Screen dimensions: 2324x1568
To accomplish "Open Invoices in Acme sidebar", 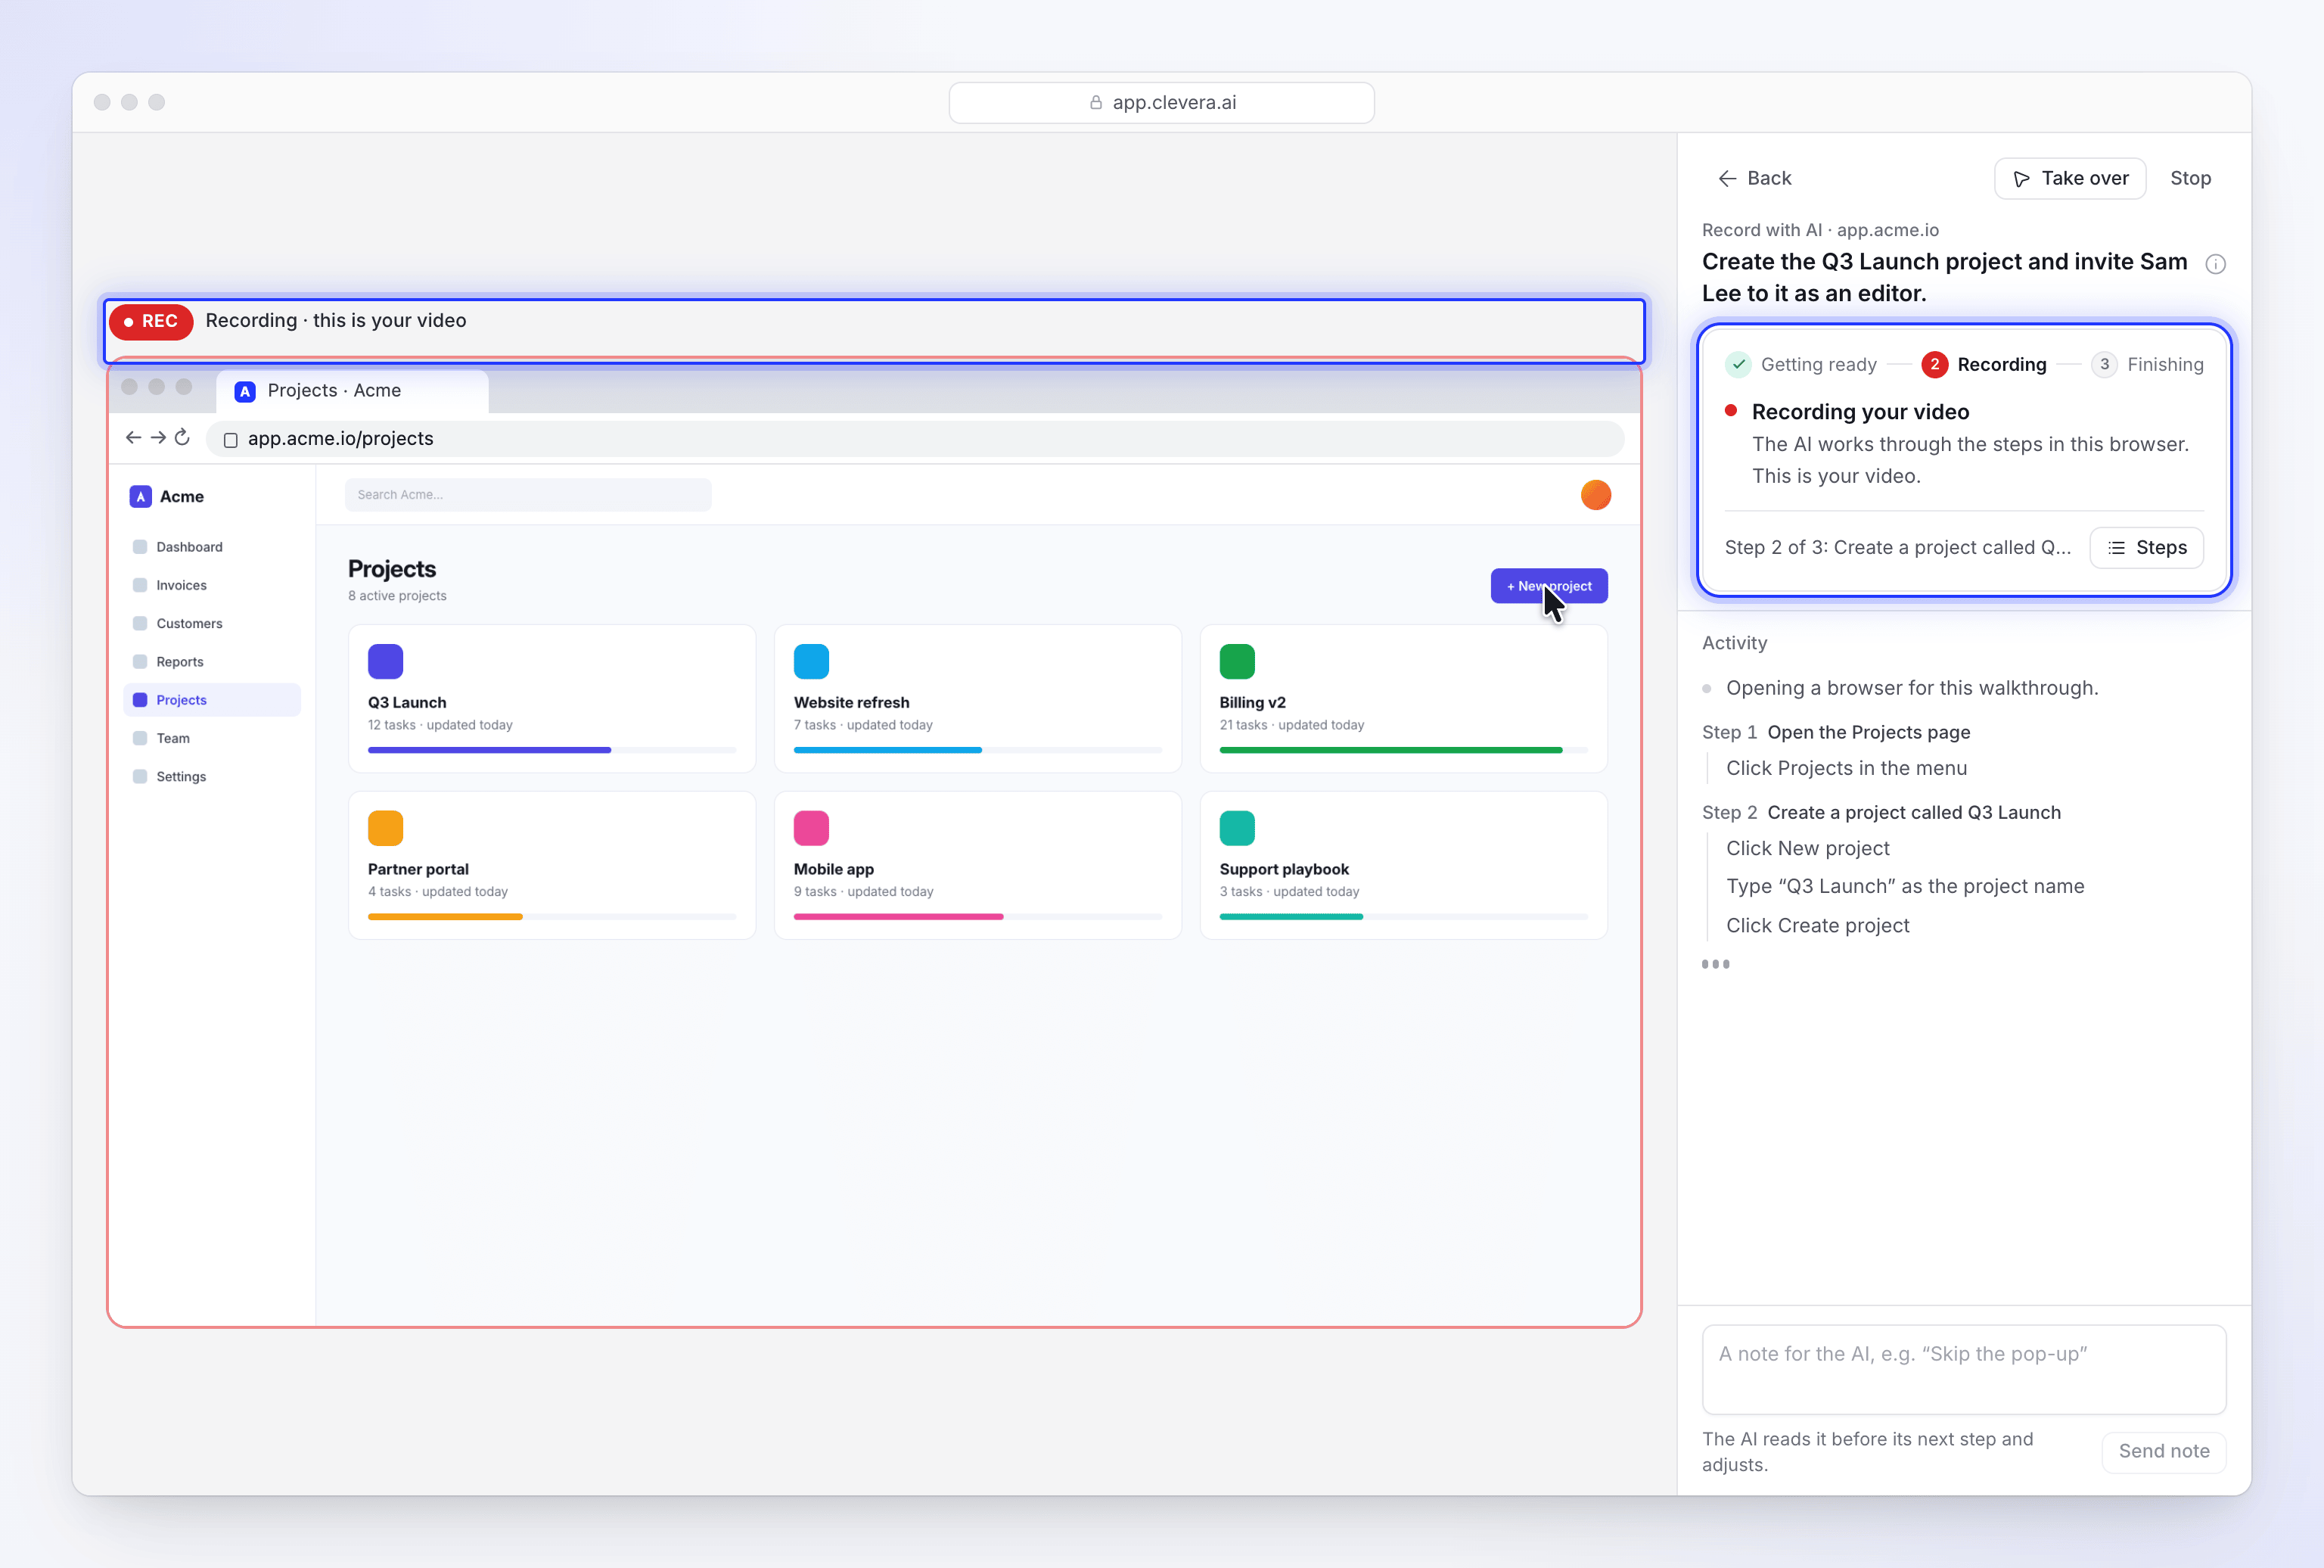I will tap(211, 585).
